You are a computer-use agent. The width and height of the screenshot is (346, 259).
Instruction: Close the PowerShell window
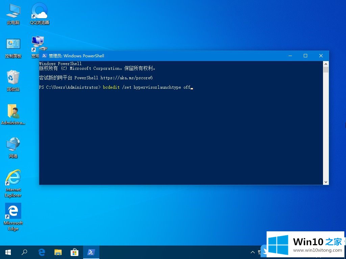(x=321, y=56)
